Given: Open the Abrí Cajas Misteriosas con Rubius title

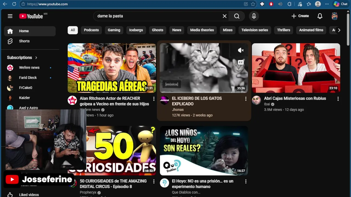Looking at the screenshot, I should click(x=295, y=99).
